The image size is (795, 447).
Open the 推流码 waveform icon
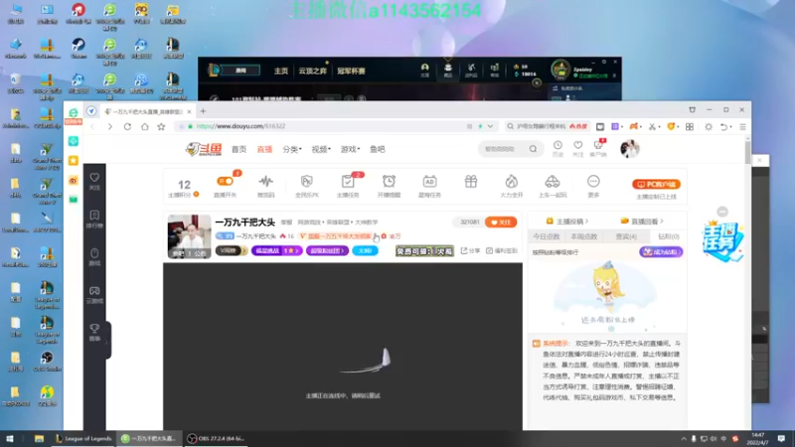pyautogui.click(x=265, y=182)
